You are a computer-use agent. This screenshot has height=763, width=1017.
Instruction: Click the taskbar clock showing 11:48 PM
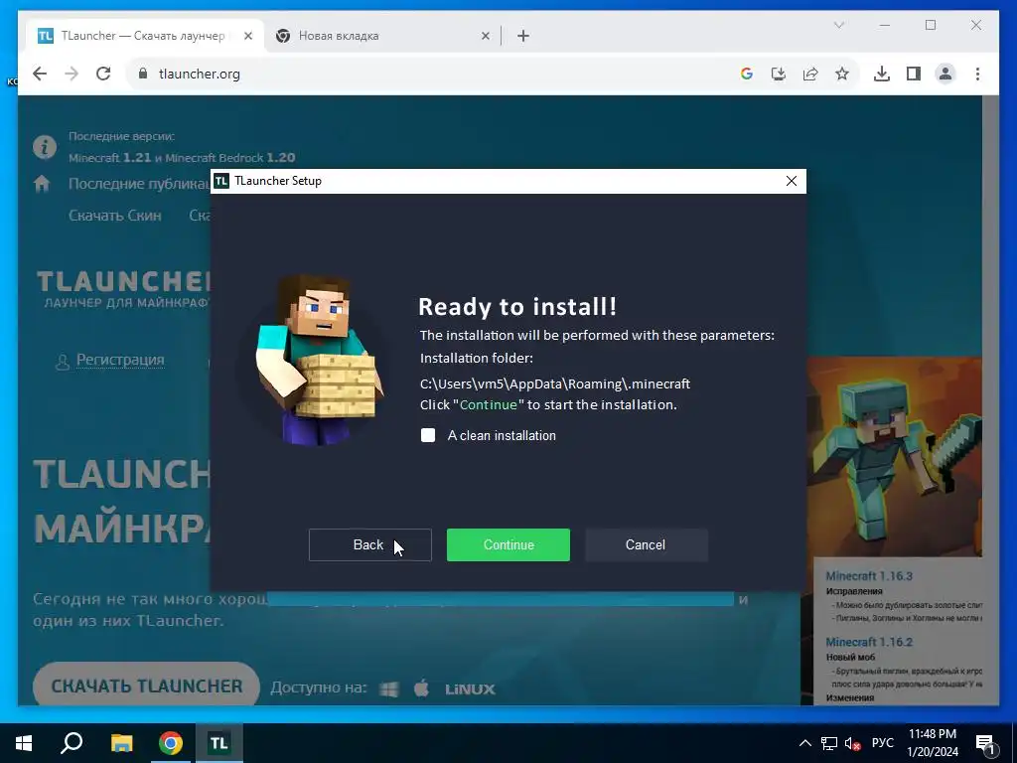[x=932, y=743]
